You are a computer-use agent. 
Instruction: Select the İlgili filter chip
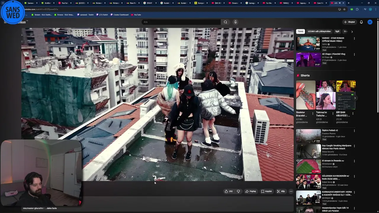point(337,31)
